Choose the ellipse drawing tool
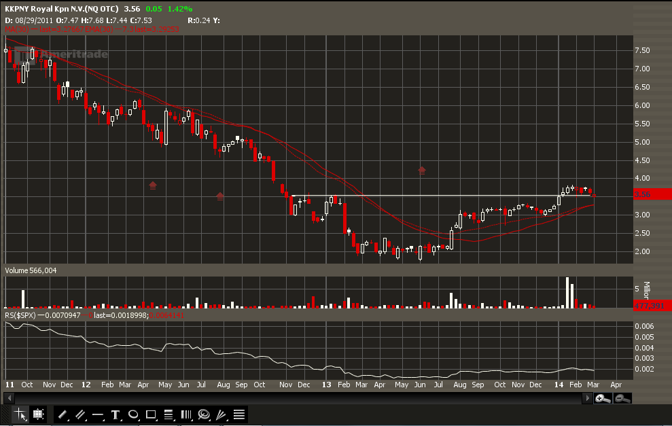This screenshot has height=426, width=672. [133, 414]
